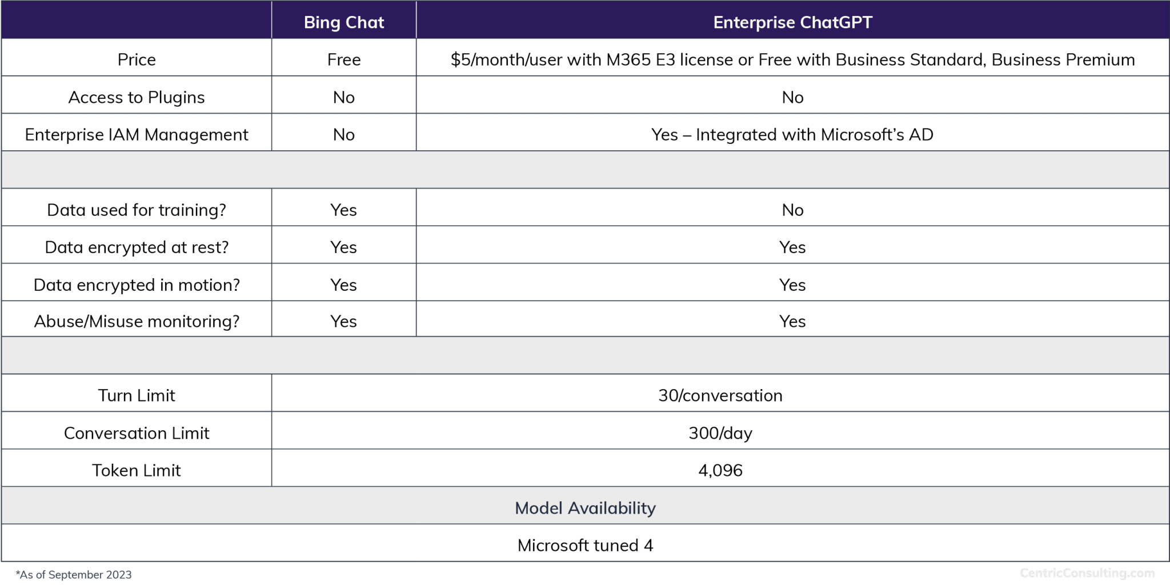The width and height of the screenshot is (1170, 585).
Task: Click the Data encrypted in motion row label
Action: coord(137,284)
